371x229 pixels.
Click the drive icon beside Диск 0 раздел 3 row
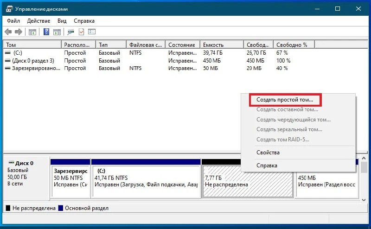pyautogui.click(x=8, y=61)
